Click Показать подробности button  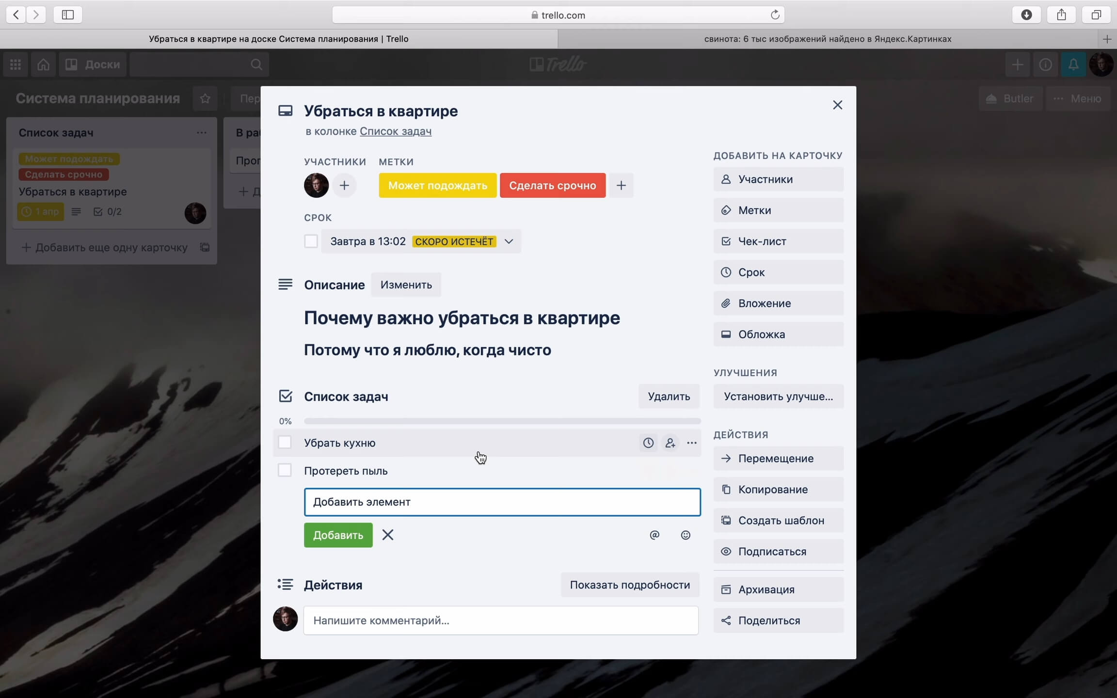(630, 585)
